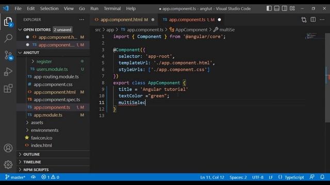This screenshot has width=330, height=185.
Task: Click the Open Changes compare icon
Action: click(x=304, y=20)
